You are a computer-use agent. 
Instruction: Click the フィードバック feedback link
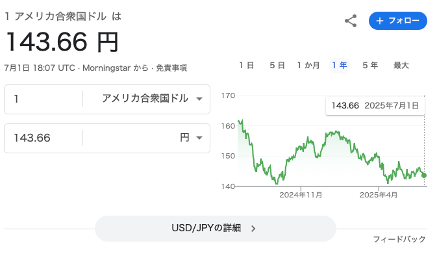[399, 239]
